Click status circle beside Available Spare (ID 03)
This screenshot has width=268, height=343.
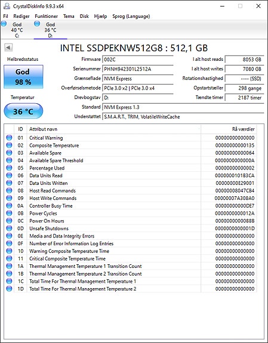[x=9, y=153]
